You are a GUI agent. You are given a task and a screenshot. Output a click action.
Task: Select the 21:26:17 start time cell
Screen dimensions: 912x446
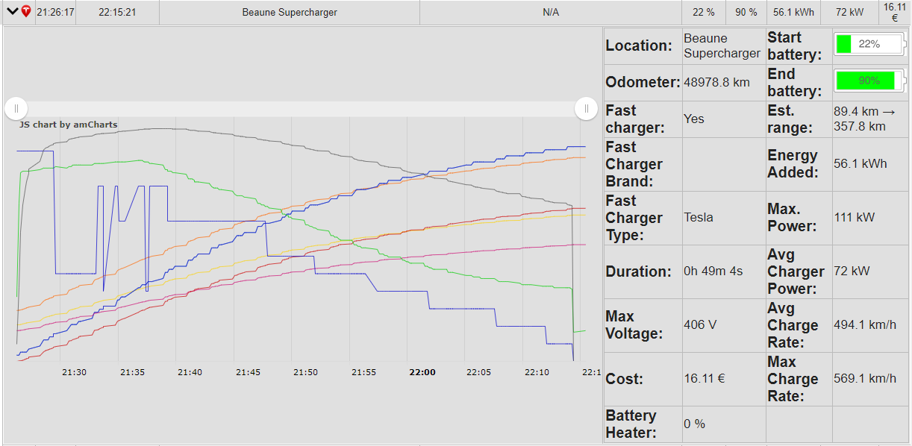click(x=55, y=13)
